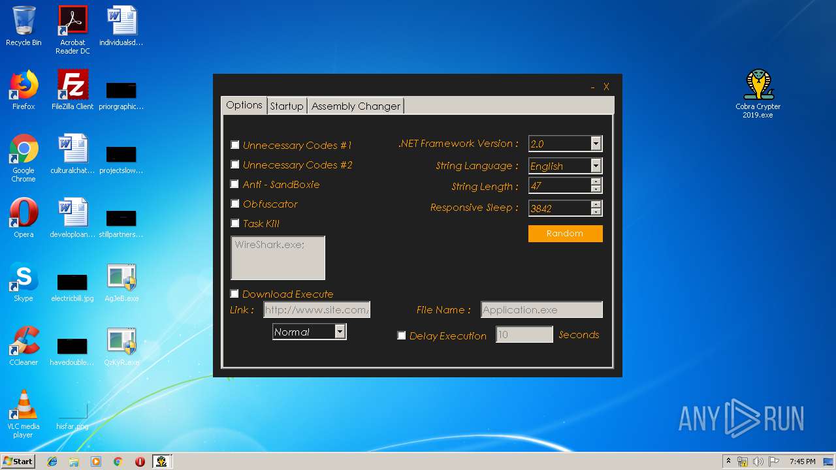Click the Responsive Sleep number field
This screenshot has height=470, width=836.
click(560, 208)
